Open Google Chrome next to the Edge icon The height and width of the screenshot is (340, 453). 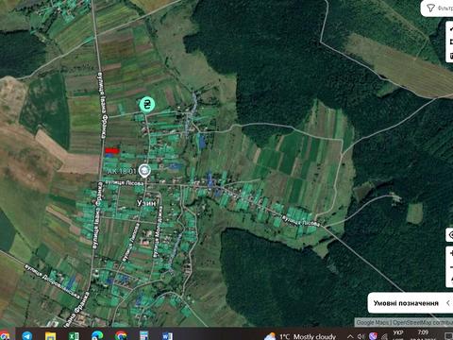[x=121, y=335]
